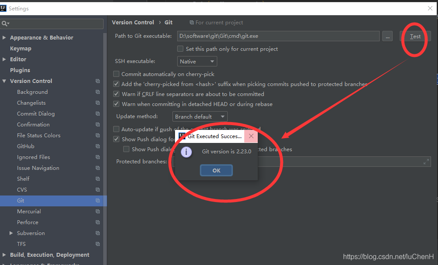Click the project-level icon beside GitHub
Screen dimensions: 438x265
(x=98, y=146)
